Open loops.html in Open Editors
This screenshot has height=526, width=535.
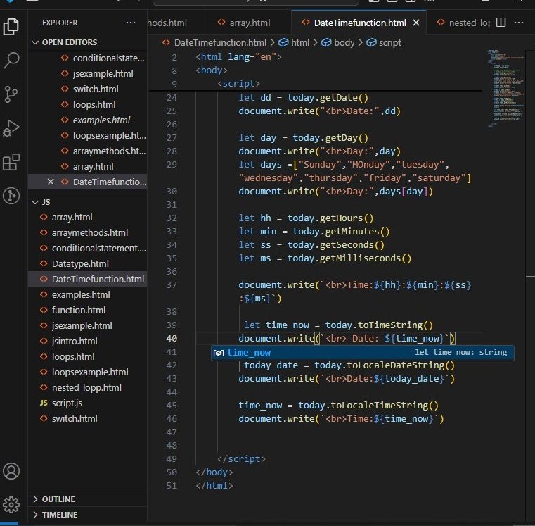pyautogui.click(x=87, y=104)
